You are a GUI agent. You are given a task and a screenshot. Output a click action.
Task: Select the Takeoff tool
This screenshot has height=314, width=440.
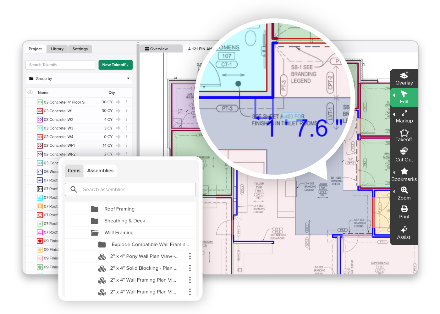pos(404,136)
